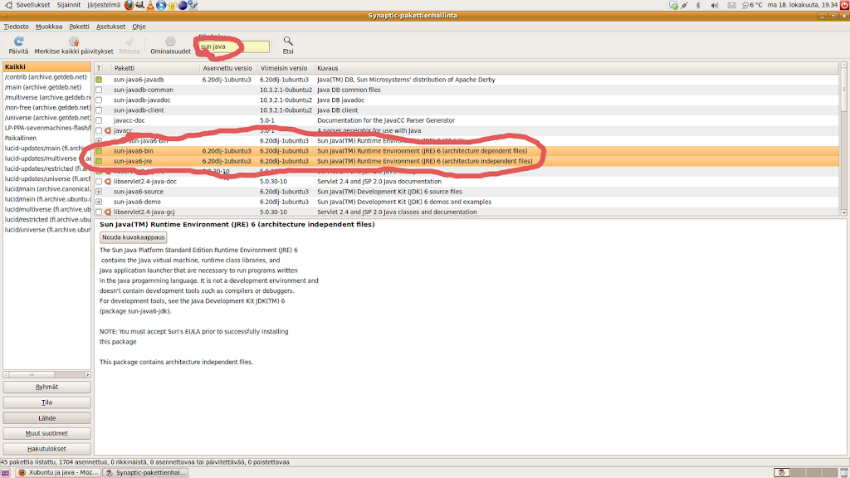
Task: Click the date and time clock
Action: pos(803,5)
